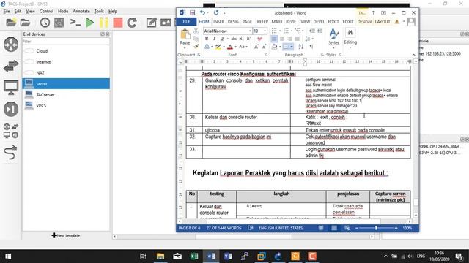Select the add a link cable tool
The image size is (469, 263).
11,153
